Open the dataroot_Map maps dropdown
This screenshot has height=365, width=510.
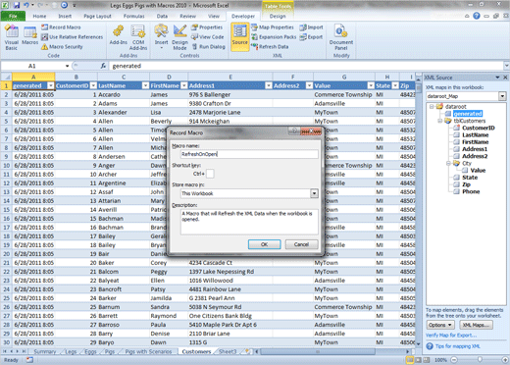pyautogui.click(x=502, y=96)
